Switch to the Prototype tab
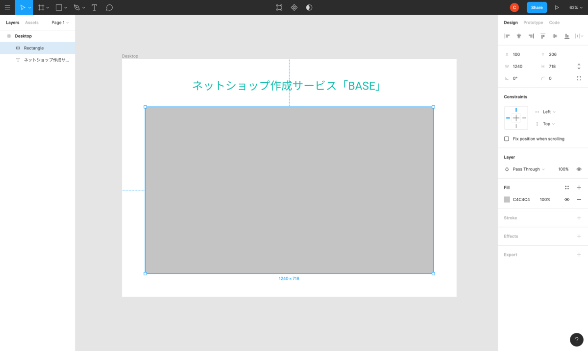Image resolution: width=588 pixels, height=351 pixels. (533, 23)
